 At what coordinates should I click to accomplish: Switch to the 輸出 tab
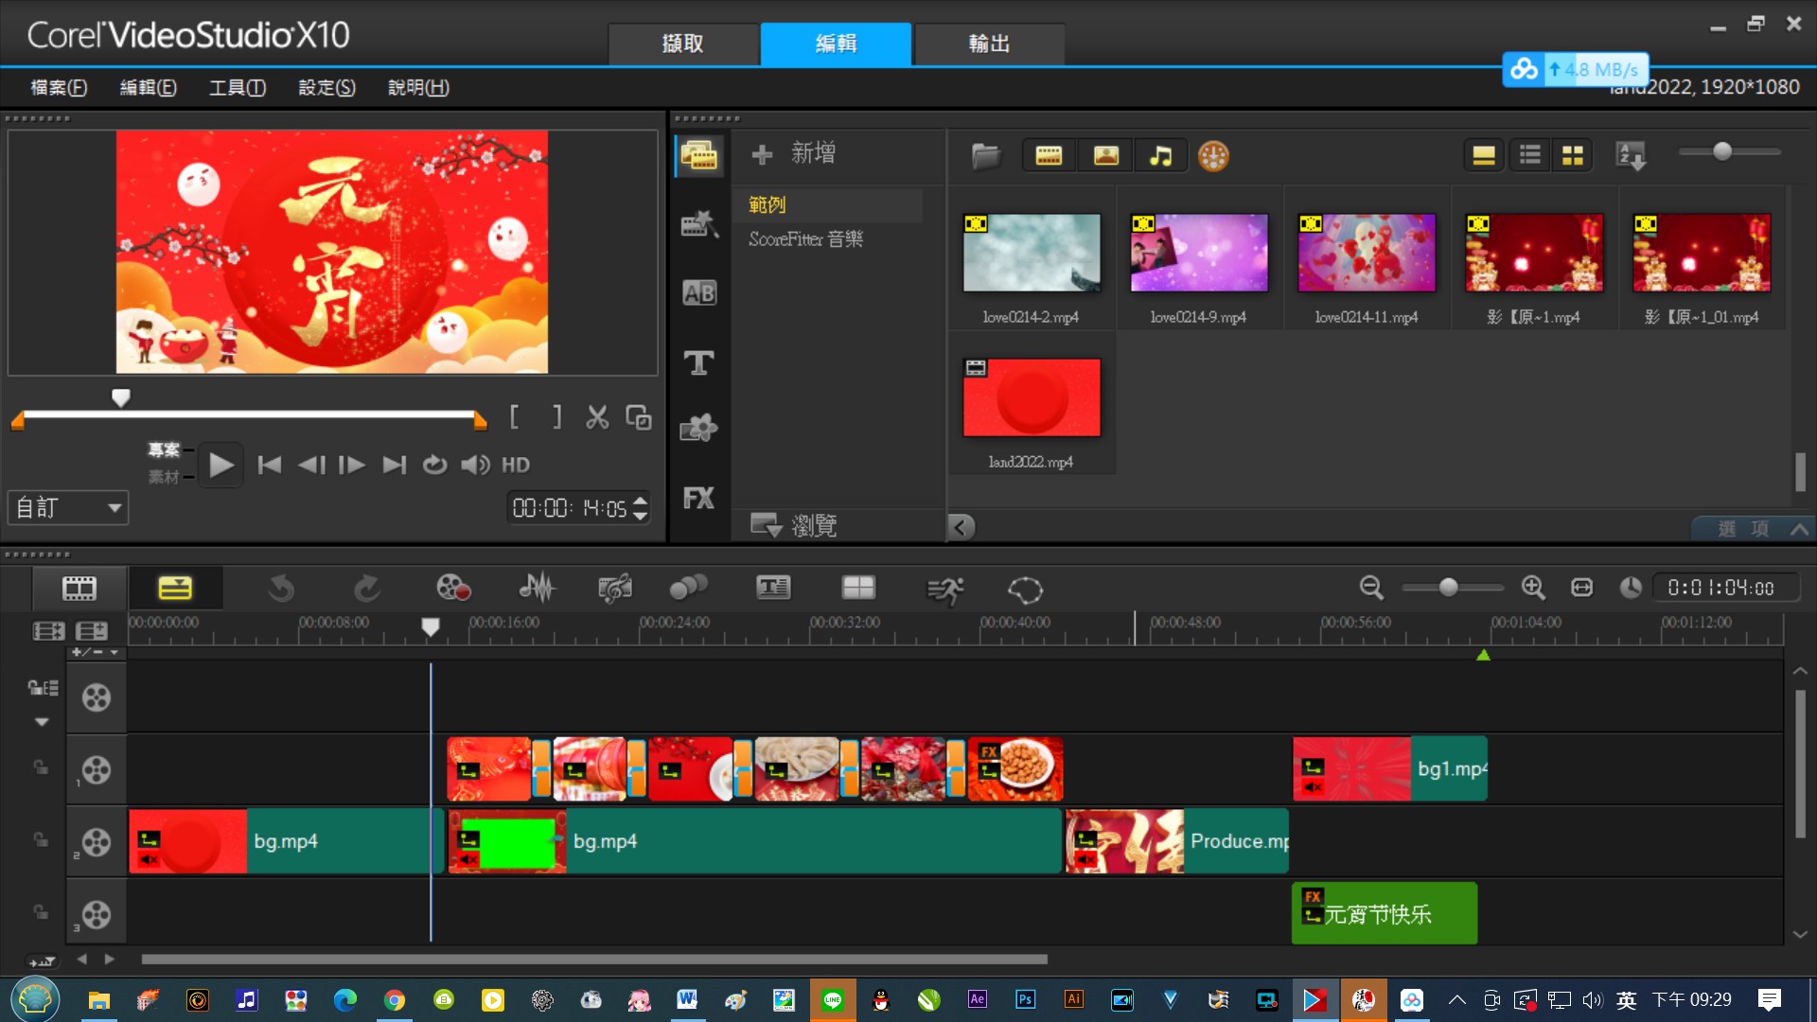(x=990, y=44)
